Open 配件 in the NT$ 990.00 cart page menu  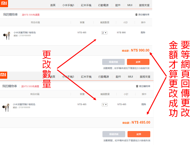(x=118, y=5)
